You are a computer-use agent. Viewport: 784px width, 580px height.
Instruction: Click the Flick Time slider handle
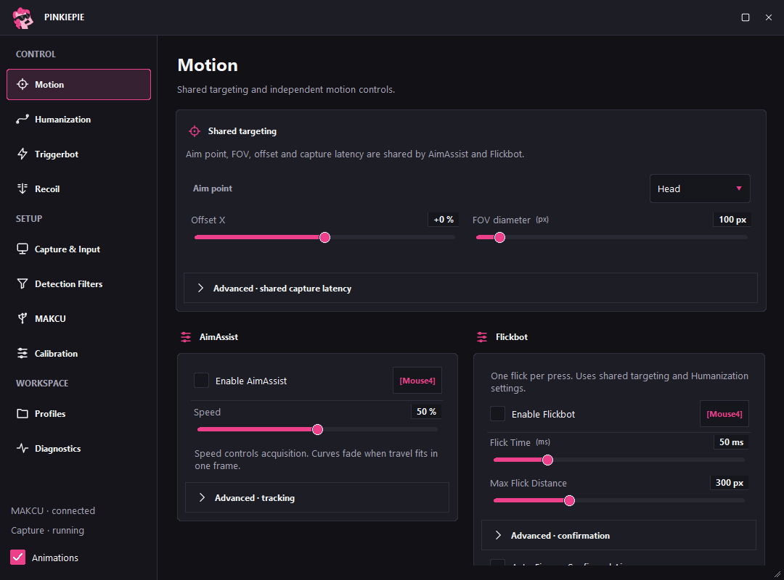click(547, 460)
